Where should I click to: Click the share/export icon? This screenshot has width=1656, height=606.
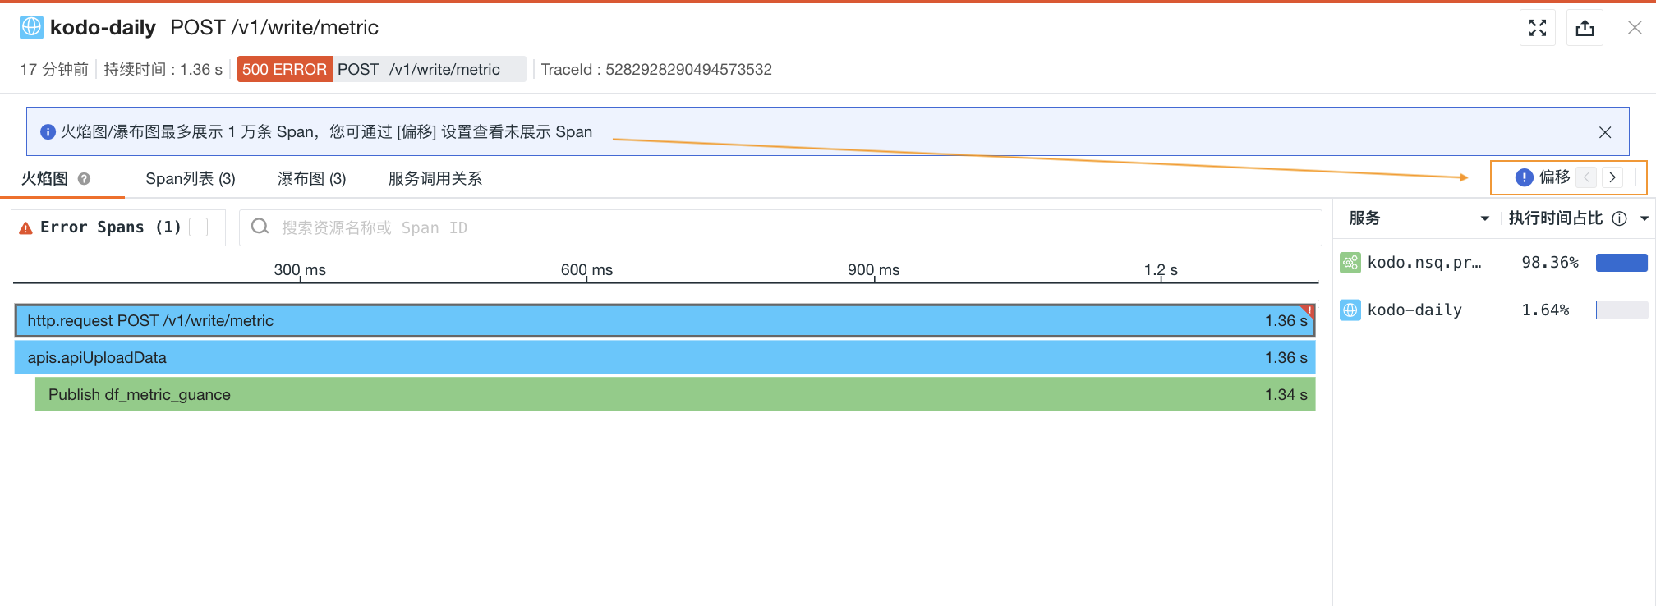[x=1585, y=28]
